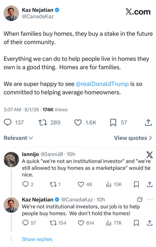
Task: Open the three-dot menu on Kaz's reply
Action: (150, 200)
